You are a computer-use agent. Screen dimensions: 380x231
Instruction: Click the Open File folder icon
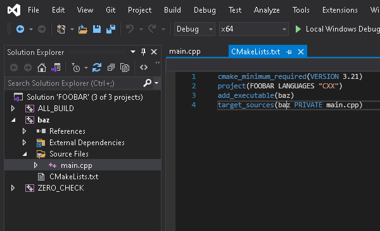[x=82, y=29]
